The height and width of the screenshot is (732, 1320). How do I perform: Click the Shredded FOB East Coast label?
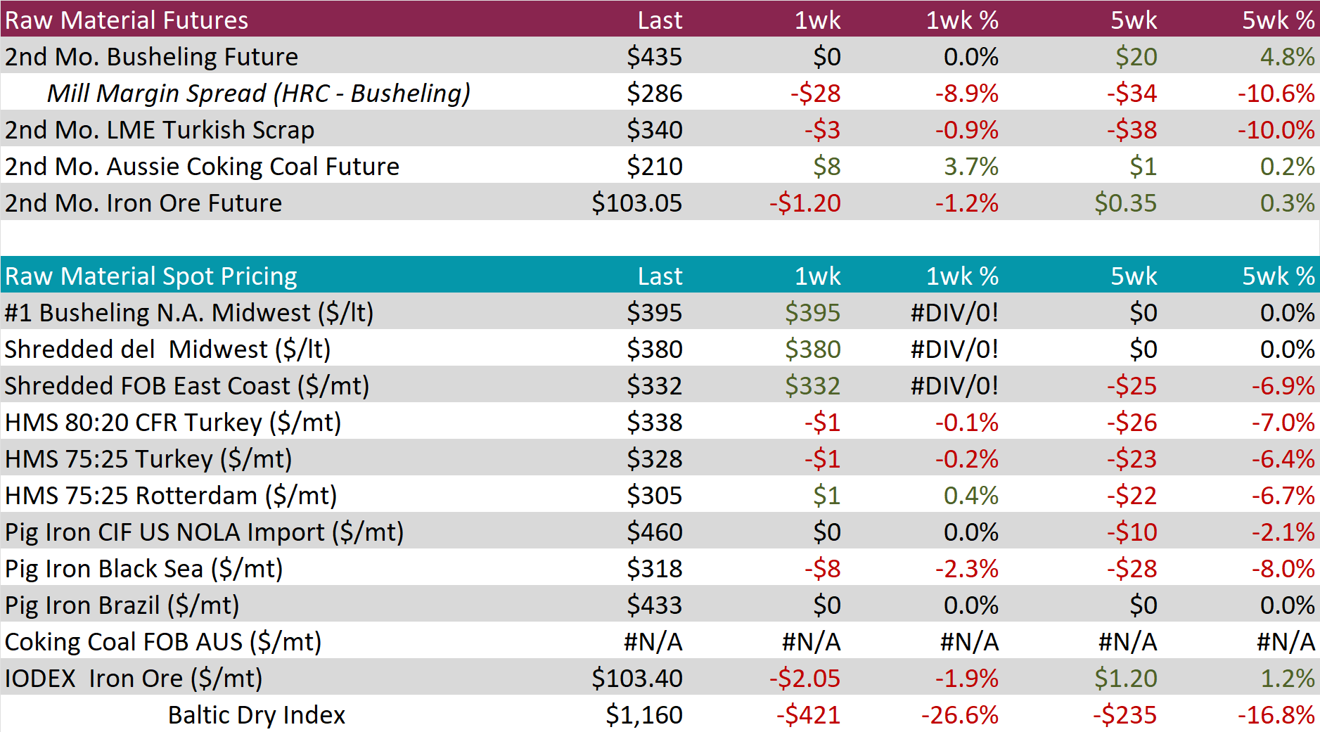[x=187, y=385]
